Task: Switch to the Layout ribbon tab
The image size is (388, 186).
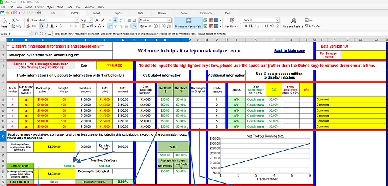Action: tap(118, 13)
